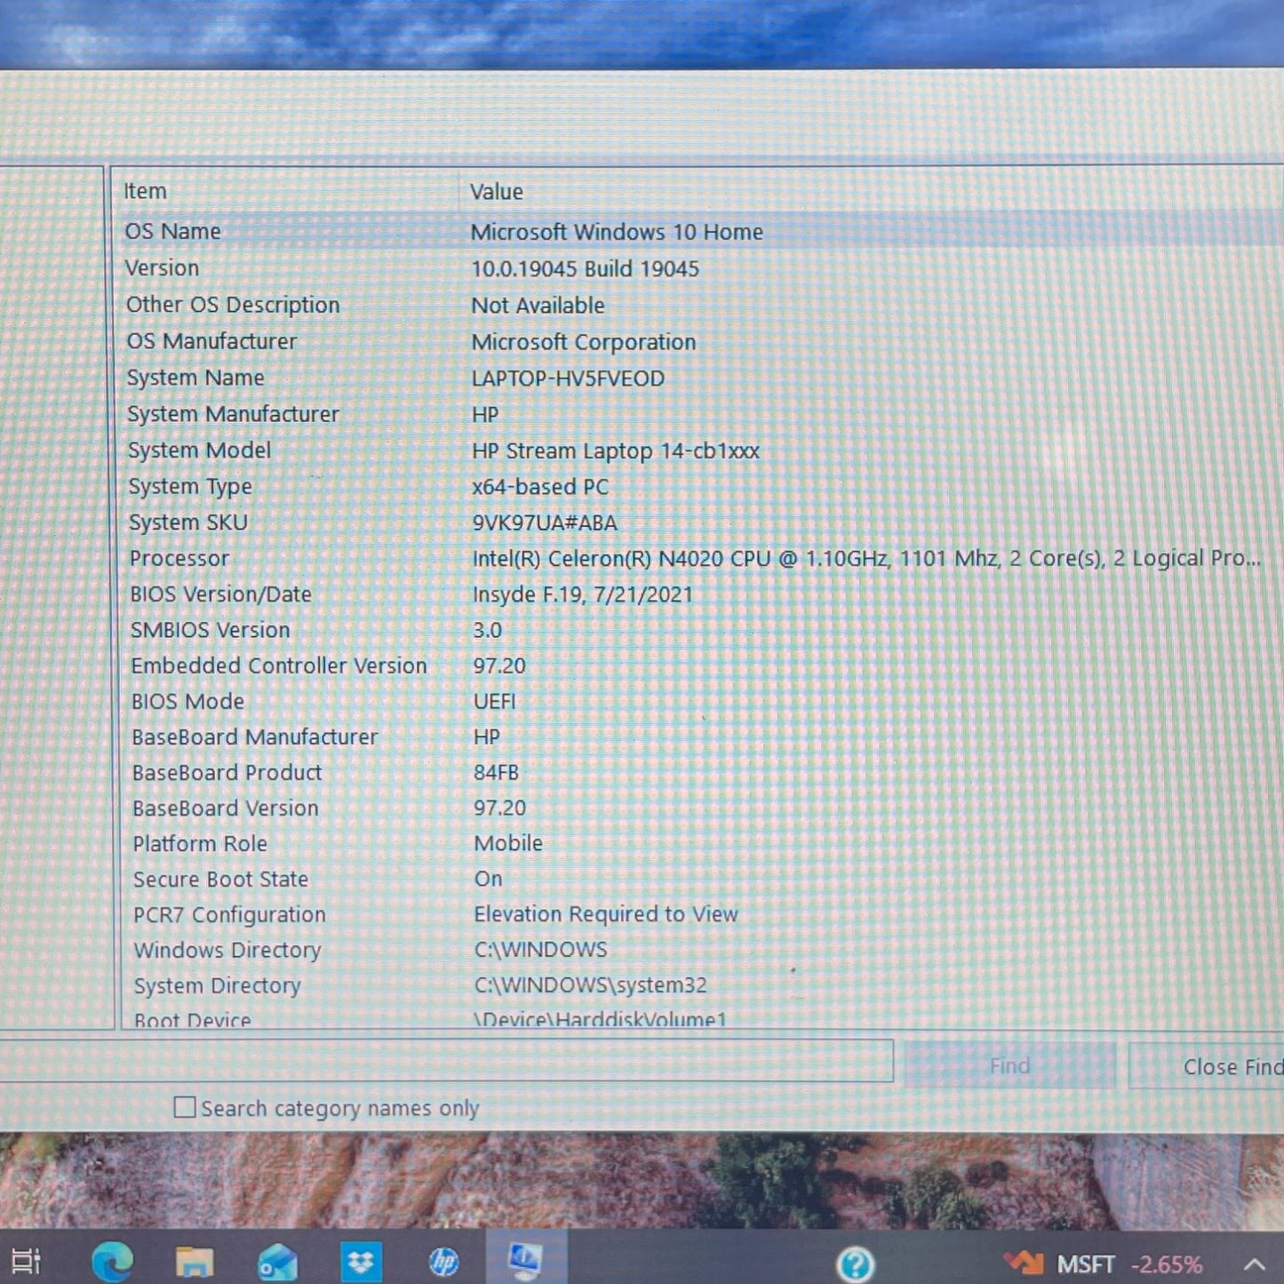Open the blue question mark help icon
Image resolution: width=1284 pixels, height=1284 pixels.
click(856, 1264)
